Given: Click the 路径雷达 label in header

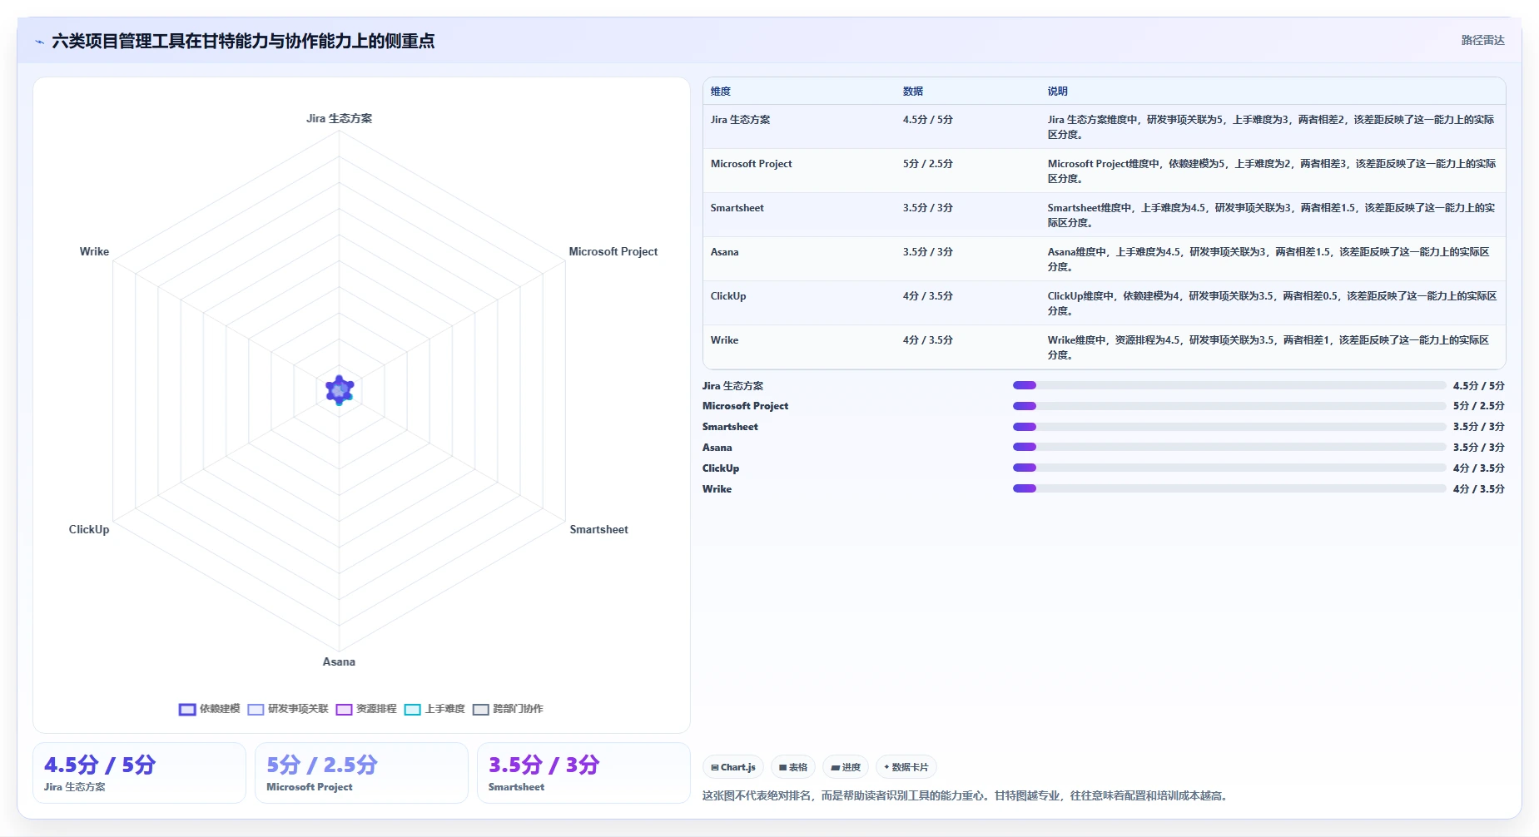Looking at the screenshot, I should point(1483,40).
